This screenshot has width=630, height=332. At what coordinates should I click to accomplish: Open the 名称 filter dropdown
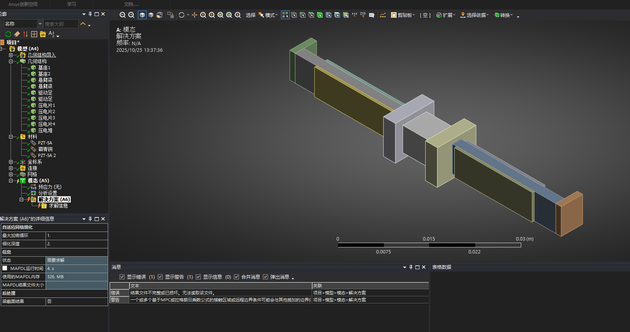pyautogui.click(x=40, y=24)
